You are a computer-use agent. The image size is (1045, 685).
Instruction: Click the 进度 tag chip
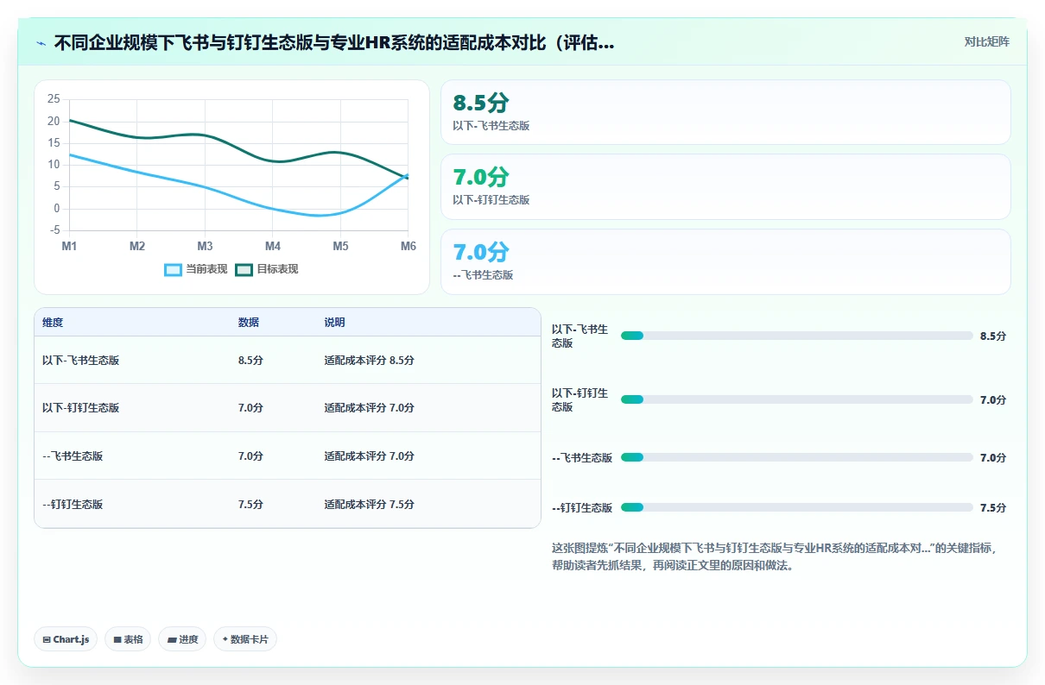coord(182,639)
